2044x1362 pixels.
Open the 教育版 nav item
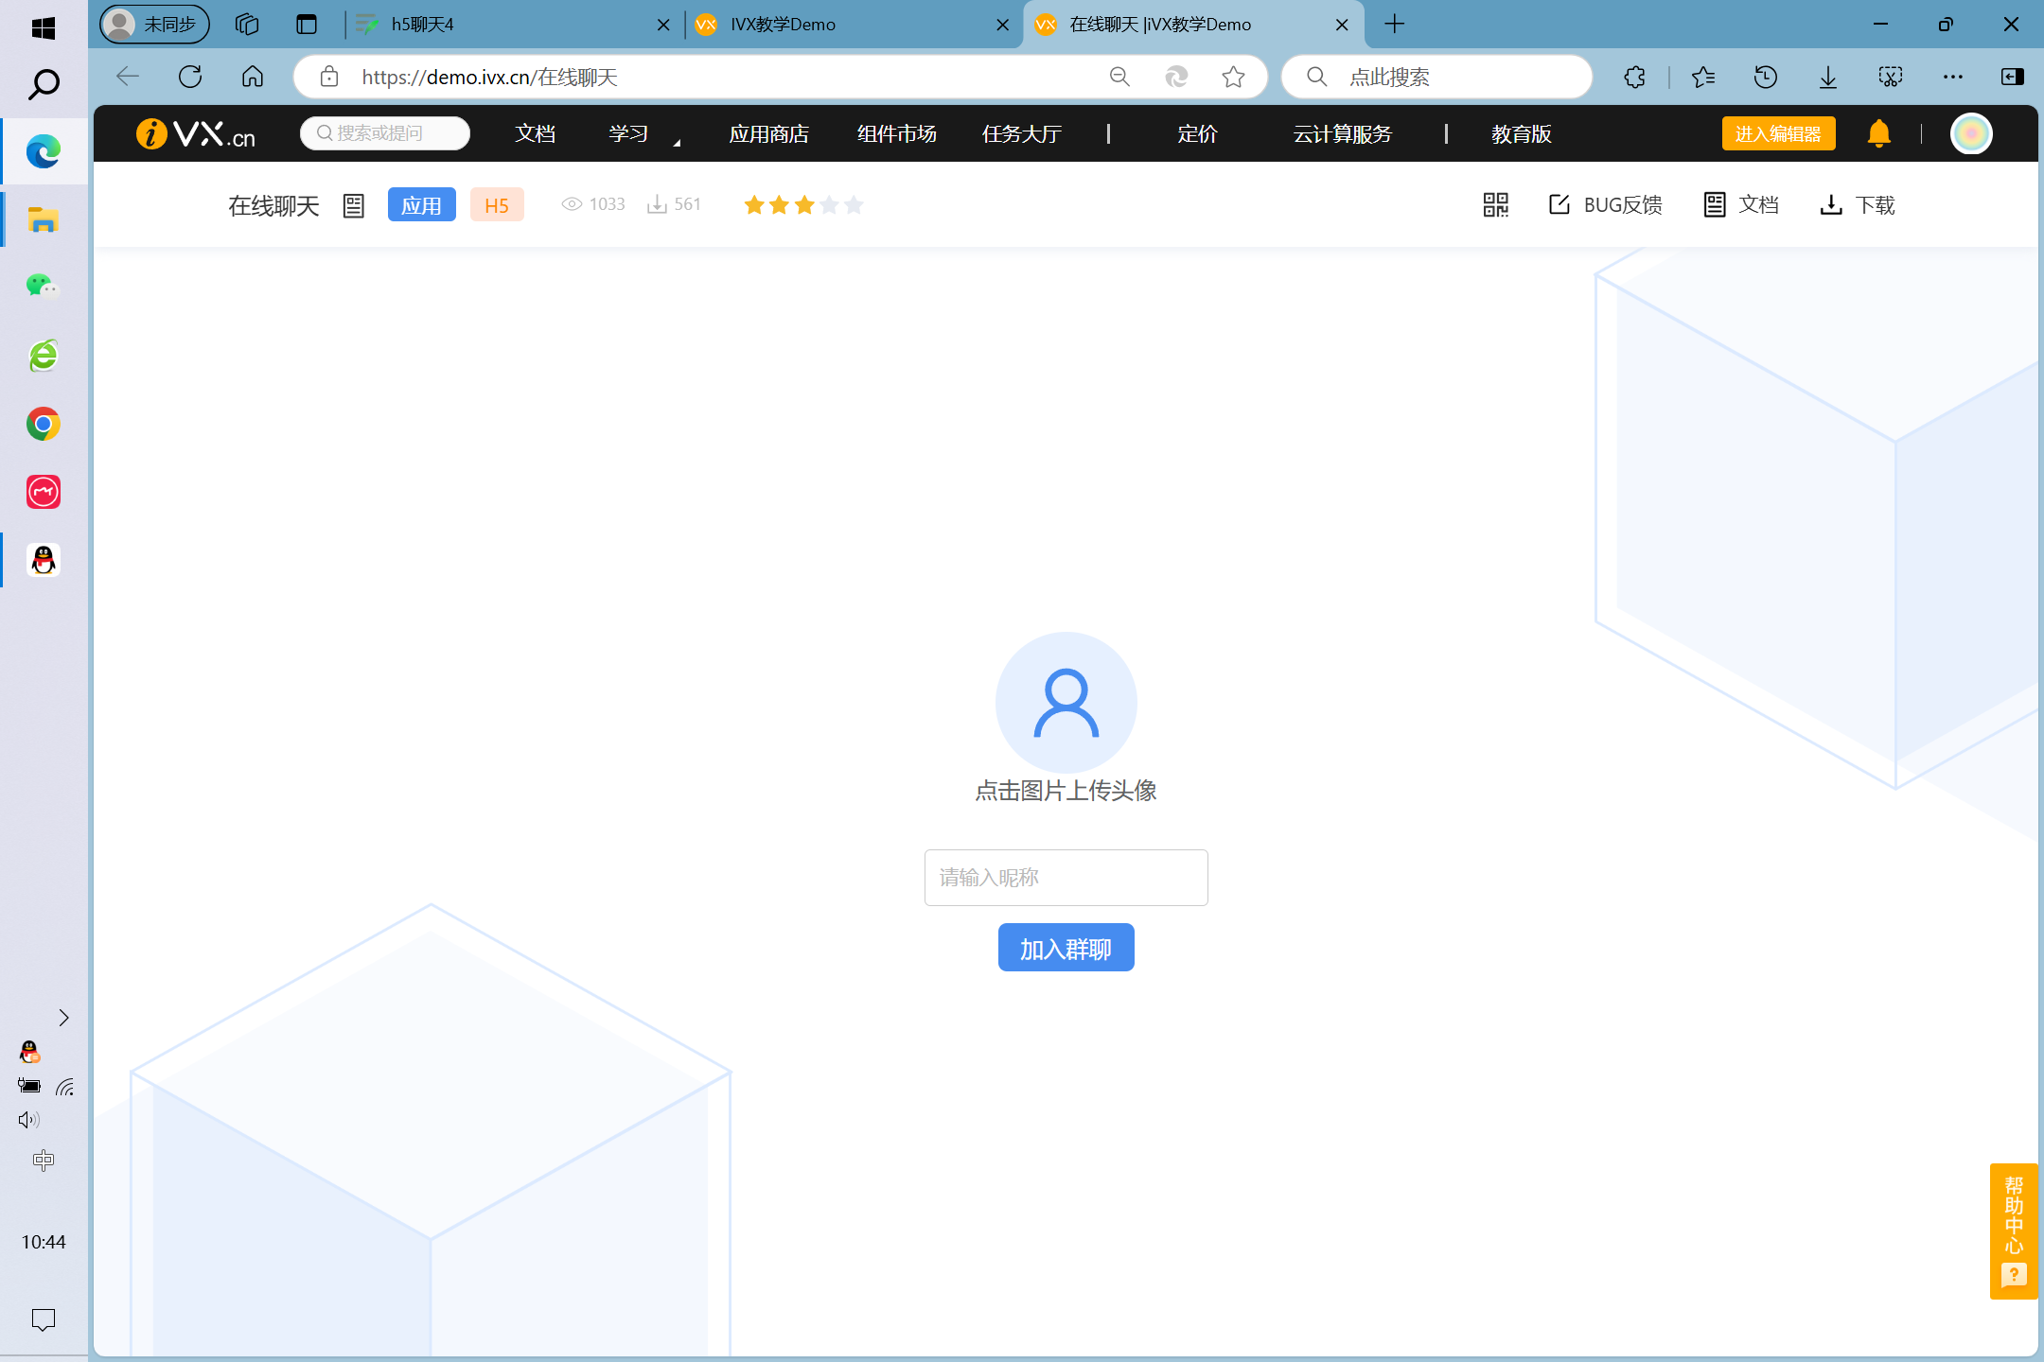pos(1521,133)
